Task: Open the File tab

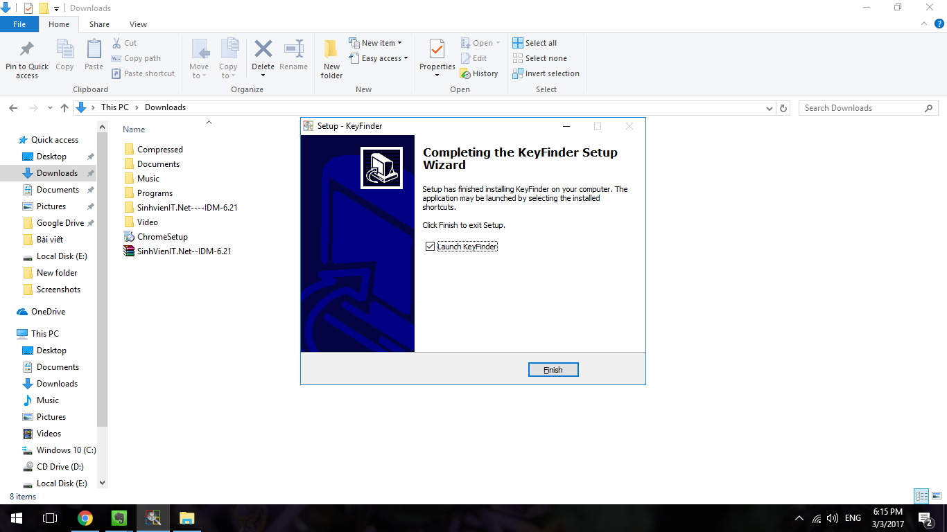Action: [x=19, y=24]
